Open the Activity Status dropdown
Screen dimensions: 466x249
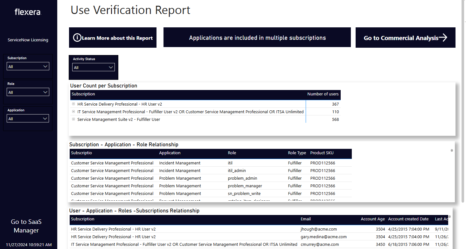(93, 67)
